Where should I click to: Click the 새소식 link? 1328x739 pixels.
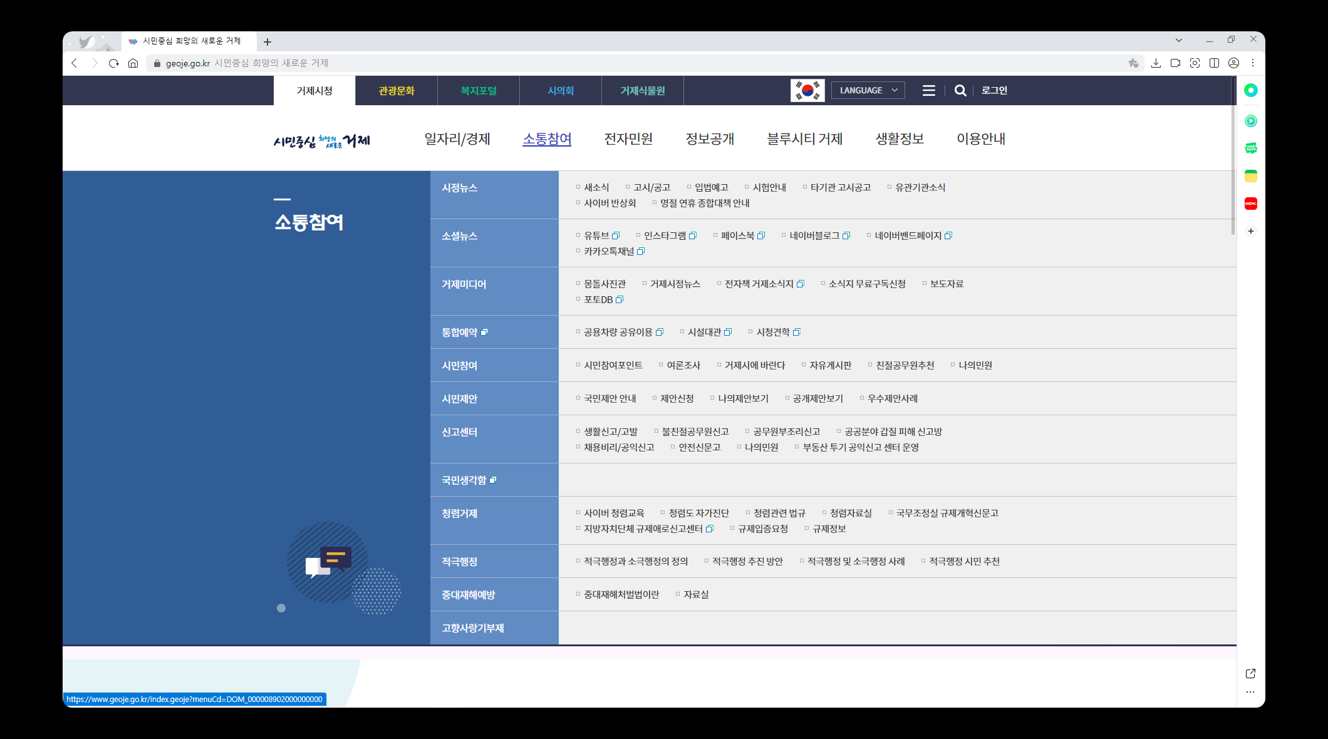point(596,187)
